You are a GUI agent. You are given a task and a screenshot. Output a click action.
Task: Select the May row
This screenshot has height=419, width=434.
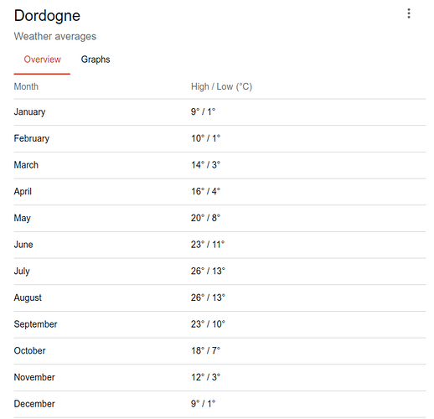coord(220,218)
